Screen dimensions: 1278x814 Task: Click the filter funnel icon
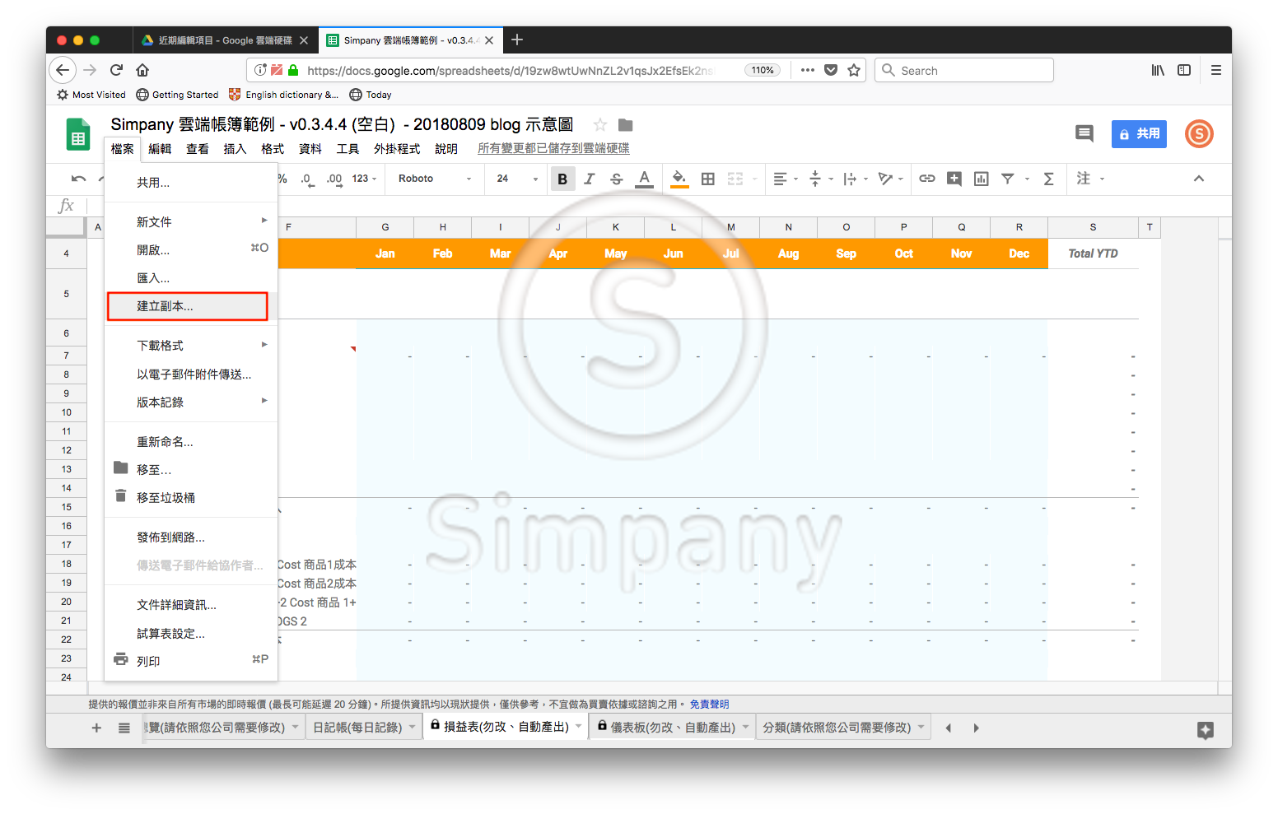click(1008, 179)
